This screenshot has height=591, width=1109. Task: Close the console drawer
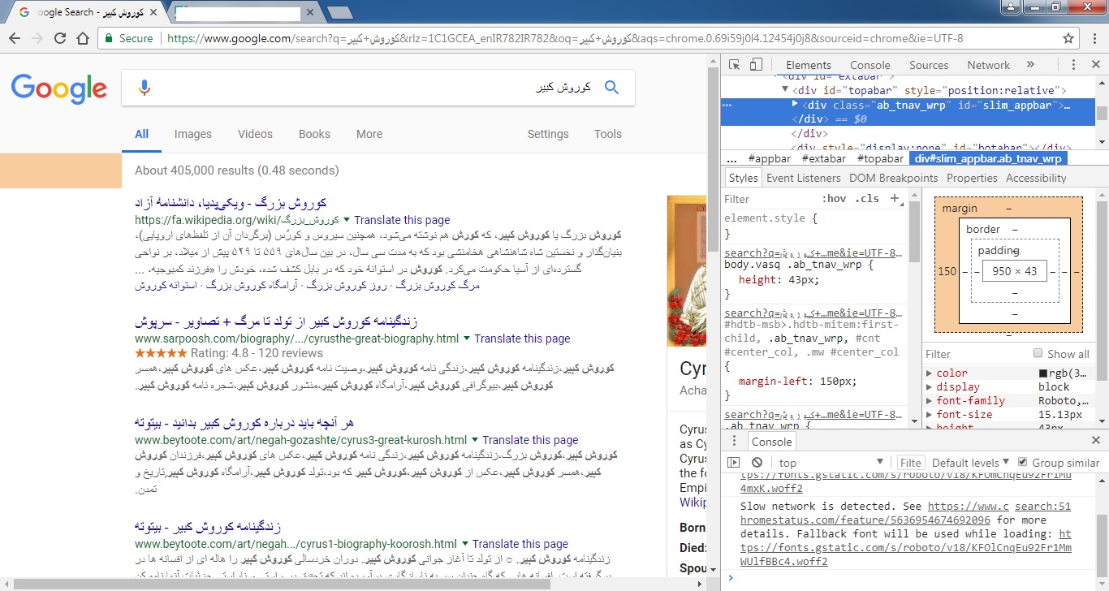pos(1095,441)
